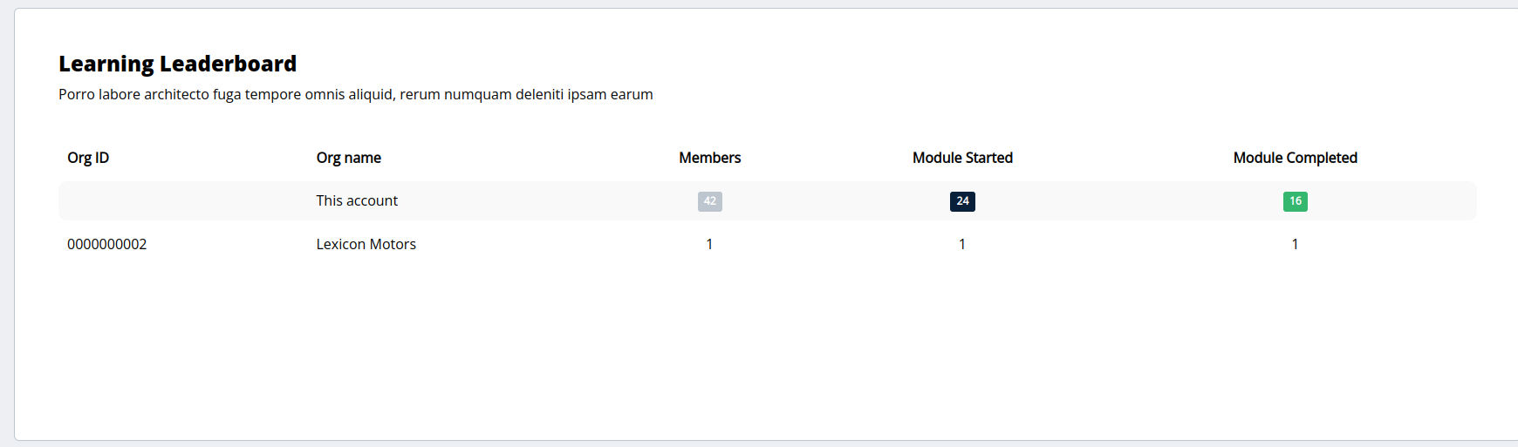Click the Org ID column header
Viewport: 1518px width, 447px height.
point(88,158)
